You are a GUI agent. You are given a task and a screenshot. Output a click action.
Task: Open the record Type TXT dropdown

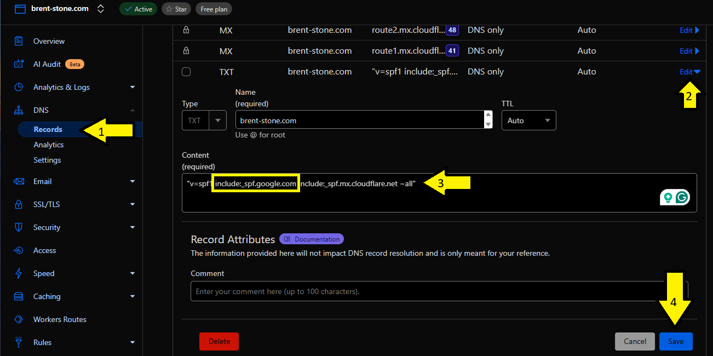pyautogui.click(x=204, y=120)
